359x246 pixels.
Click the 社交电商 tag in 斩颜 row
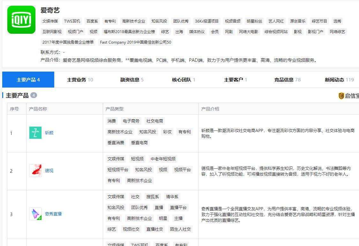[155, 121]
